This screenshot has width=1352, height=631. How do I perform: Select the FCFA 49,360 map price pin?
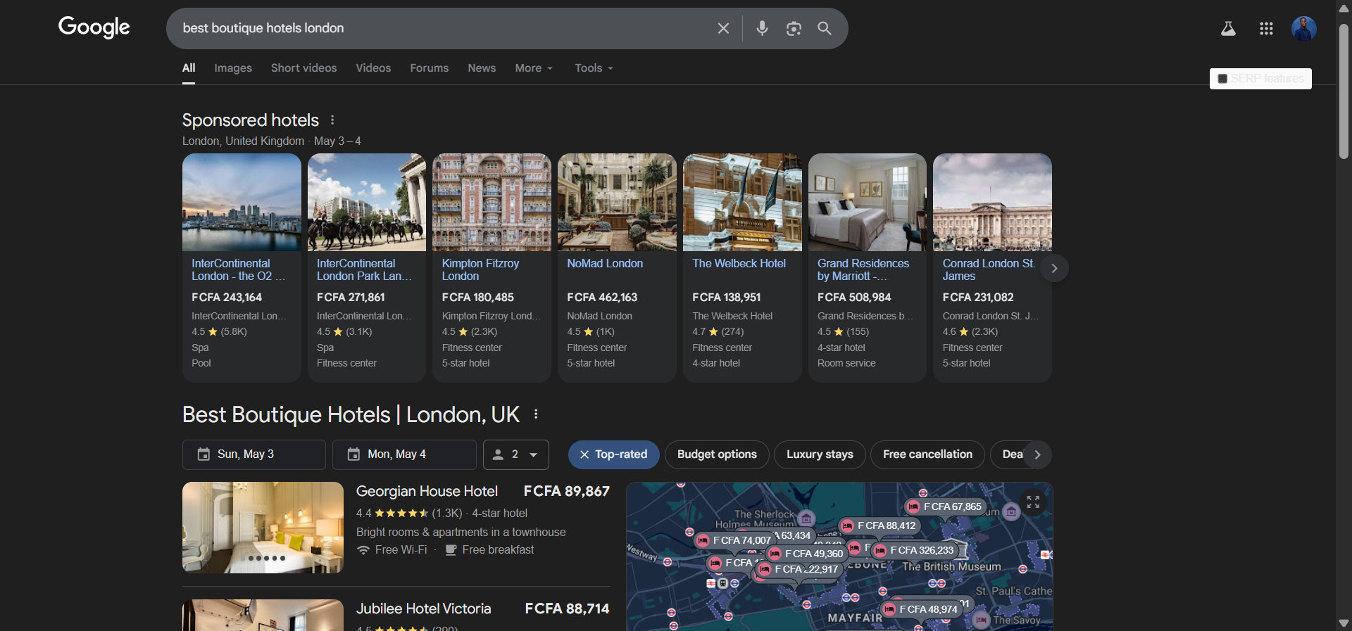[x=806, y=554]
